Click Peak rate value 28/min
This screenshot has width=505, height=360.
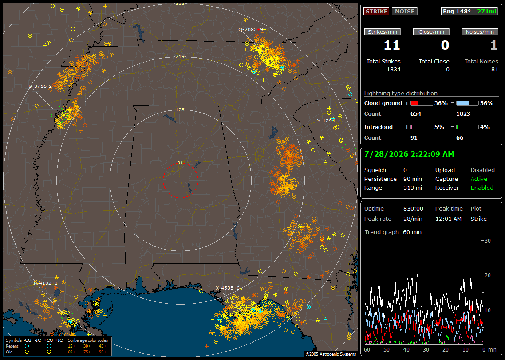click(x=413, y=219)
